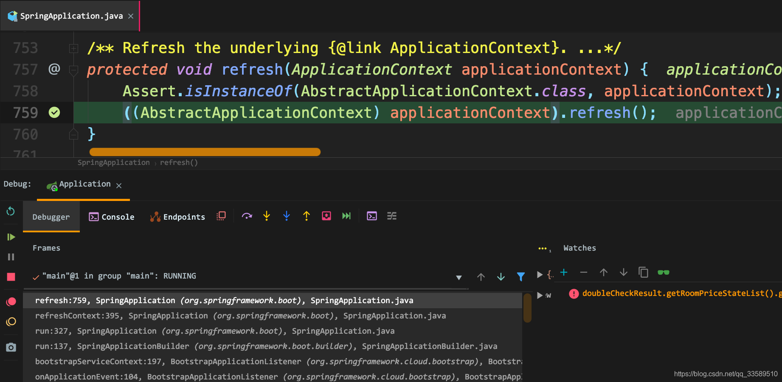
Task: Open the Evaluate Expression icon
Action: tap(372, 216)
